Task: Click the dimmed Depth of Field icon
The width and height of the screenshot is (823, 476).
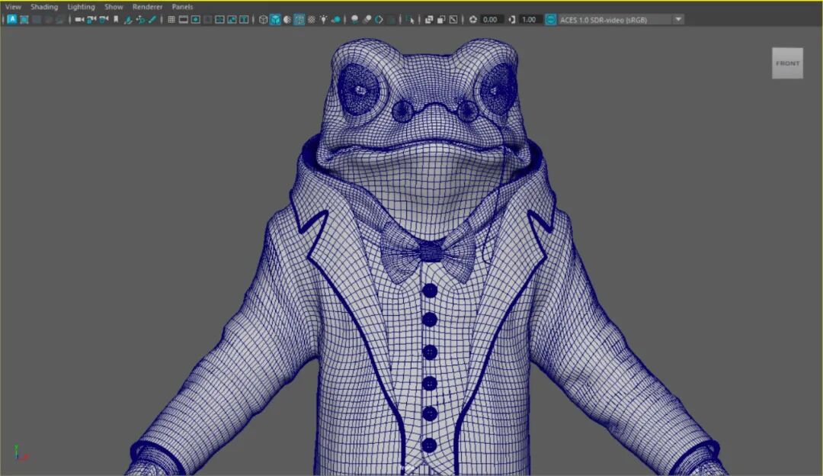Action: tap(390, 19)
